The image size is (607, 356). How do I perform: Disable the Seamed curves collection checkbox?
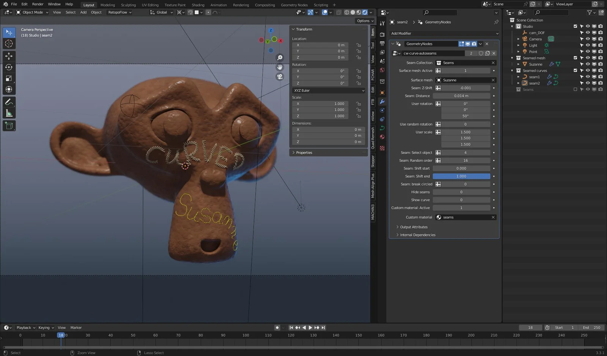point(575,70)
